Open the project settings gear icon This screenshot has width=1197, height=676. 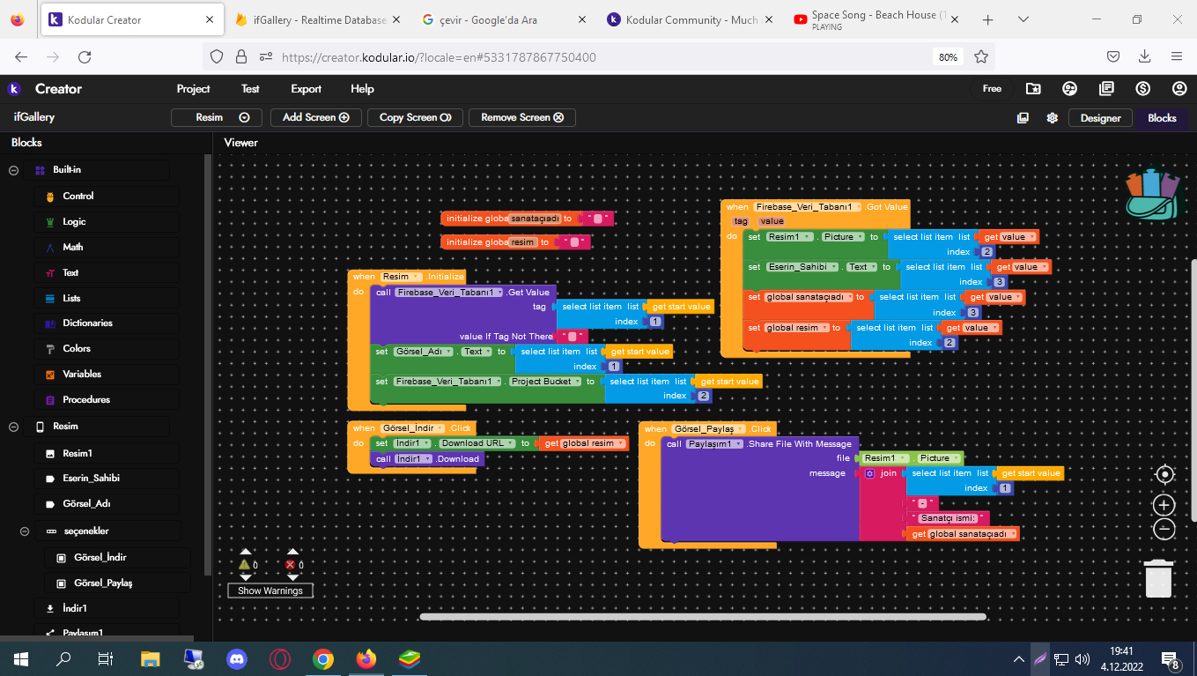pyautogui.click(x=1052, y=118)
